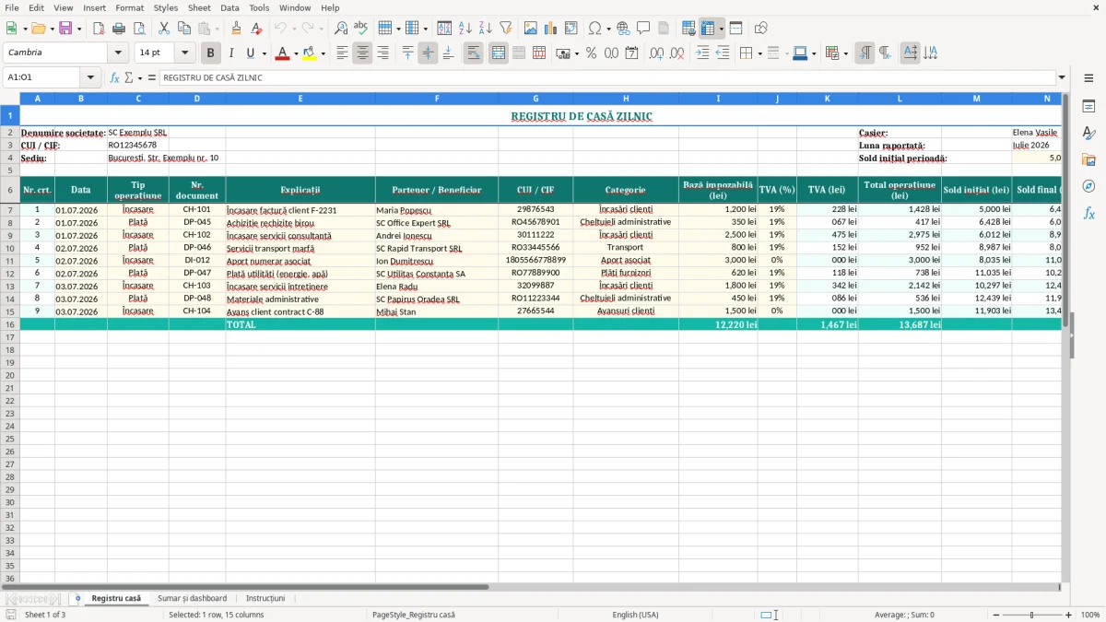
Task: Click Format as Date icon
Action: (631, 53)
